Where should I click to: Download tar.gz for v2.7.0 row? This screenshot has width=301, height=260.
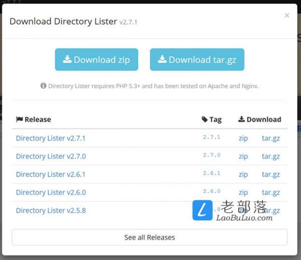(x=271, y=157)
